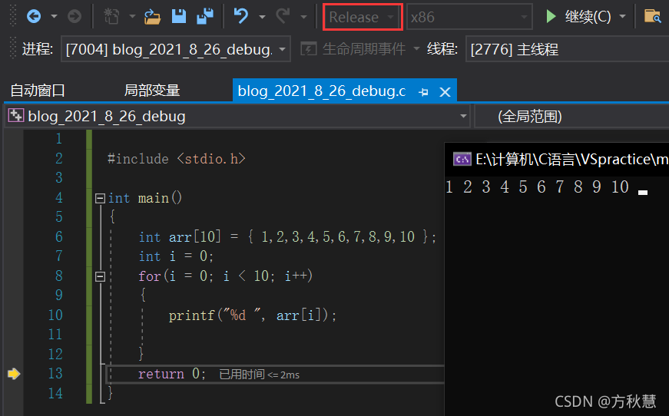Viewport: 669px width, 416px height.
Task: Switch to the 局部变量 tab
Action: pos(152,91)
